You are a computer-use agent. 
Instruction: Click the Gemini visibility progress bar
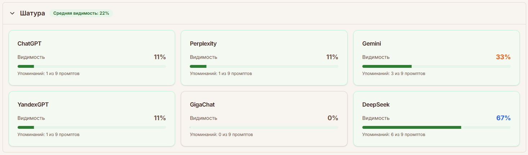pyautogui.click(x=436, y=66)
